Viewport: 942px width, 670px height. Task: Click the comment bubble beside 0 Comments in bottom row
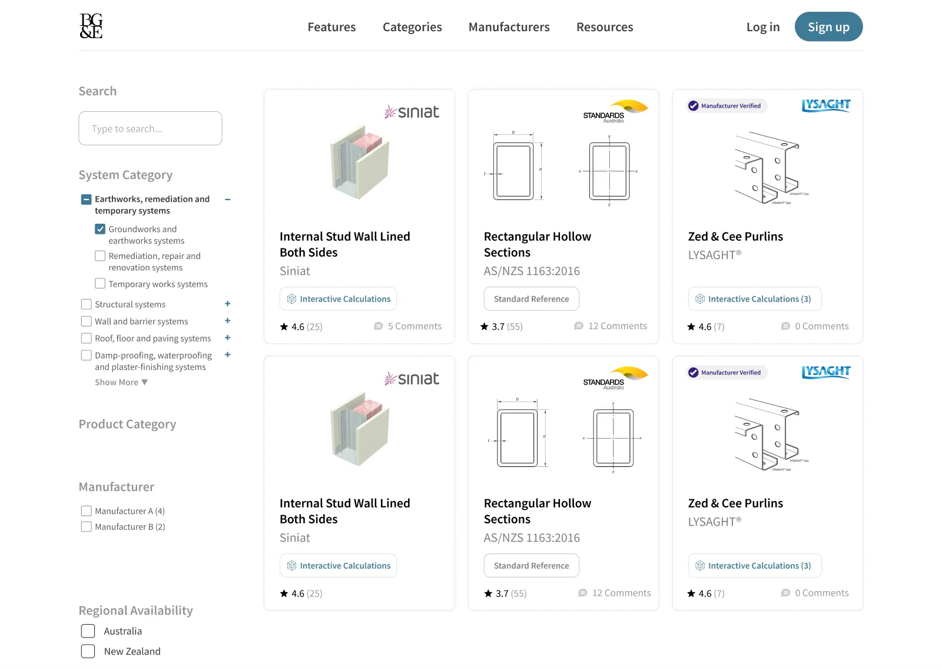tap(785, 593)
